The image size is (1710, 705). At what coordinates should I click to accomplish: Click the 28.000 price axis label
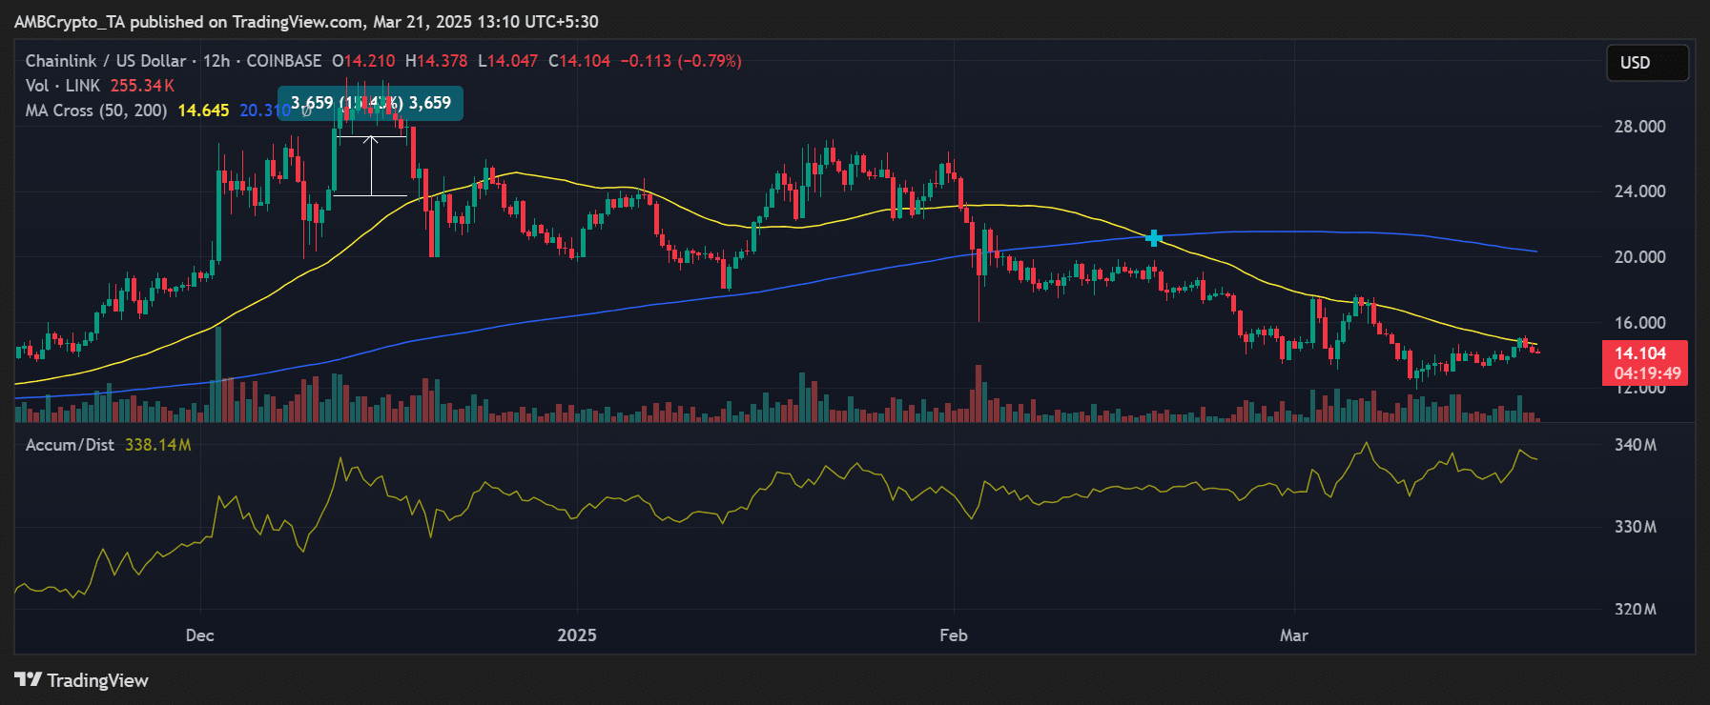point(1639,127)
